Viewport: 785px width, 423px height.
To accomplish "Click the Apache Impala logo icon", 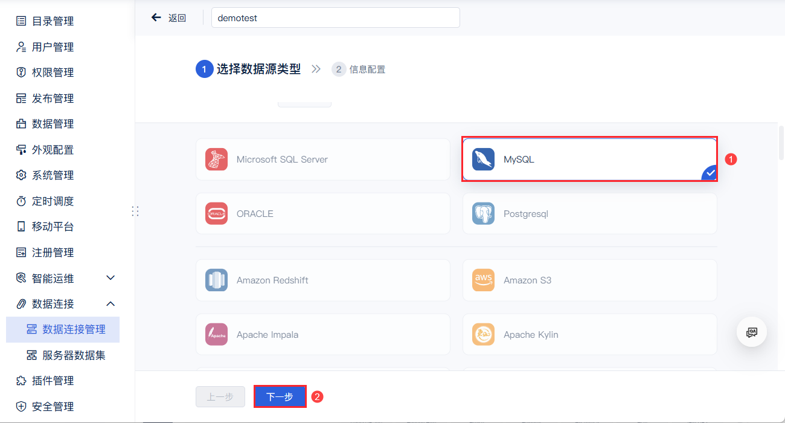I will (x=216, y=335).
